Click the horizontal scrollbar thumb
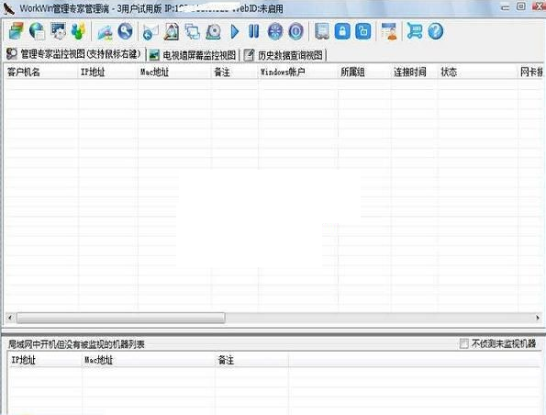 pos(121,318)
